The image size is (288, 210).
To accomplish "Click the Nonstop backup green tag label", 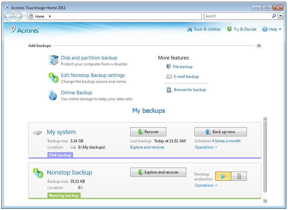I will [64, 195].
